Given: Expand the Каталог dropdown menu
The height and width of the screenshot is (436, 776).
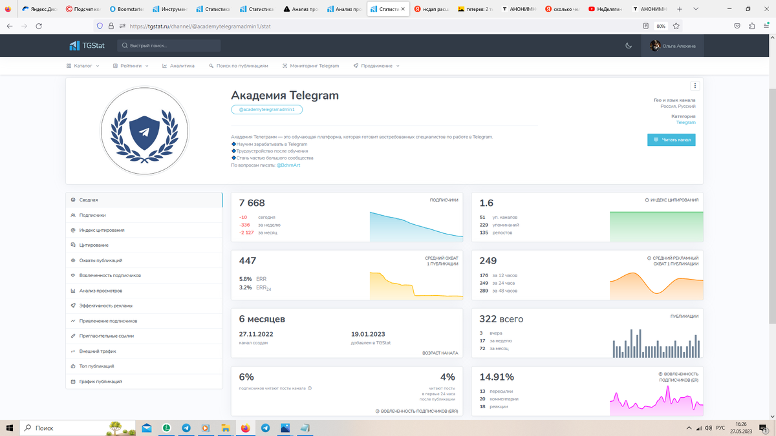Looking at the screenshot, I should [83, 66].
